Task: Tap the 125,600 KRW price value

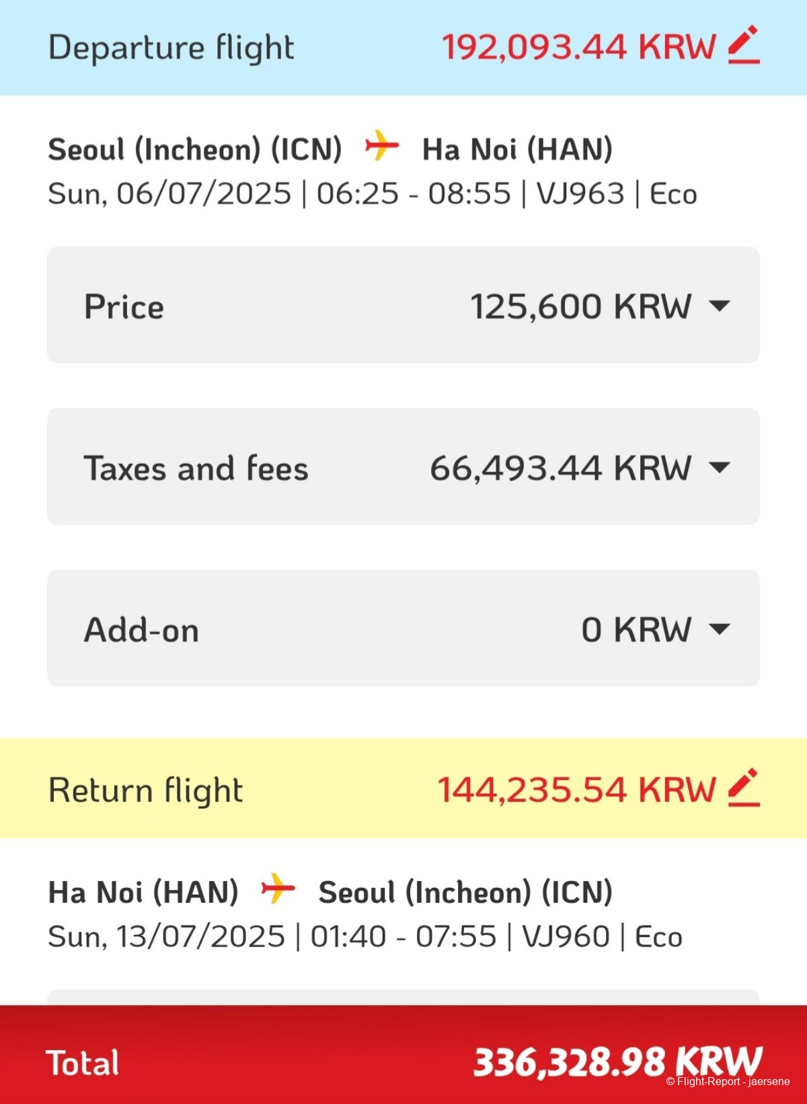Action: 580,307
